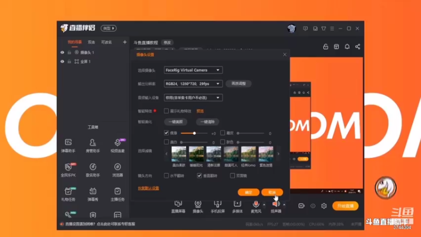The height and width of the screenshot is (237, 421).
Task: Enable the 展示礼物特效 checkbox
Action: (x=166, y=111)
